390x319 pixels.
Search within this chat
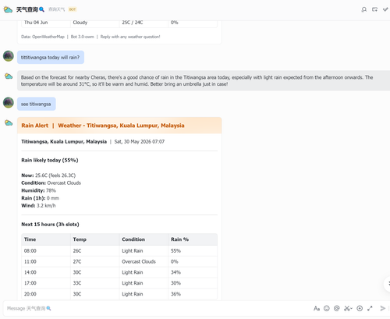pyautogui.click(x=364, y=9)
